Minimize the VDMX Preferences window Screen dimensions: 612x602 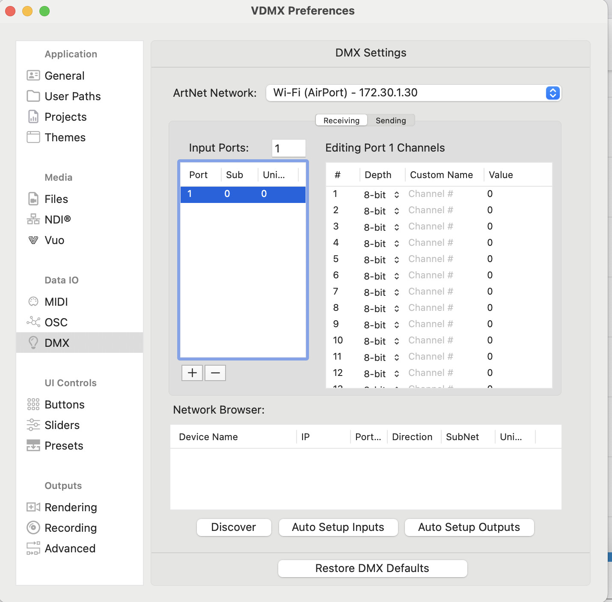(27, 11)
